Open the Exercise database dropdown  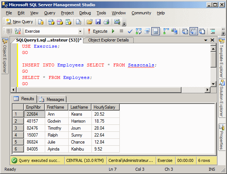click(80, 31)
